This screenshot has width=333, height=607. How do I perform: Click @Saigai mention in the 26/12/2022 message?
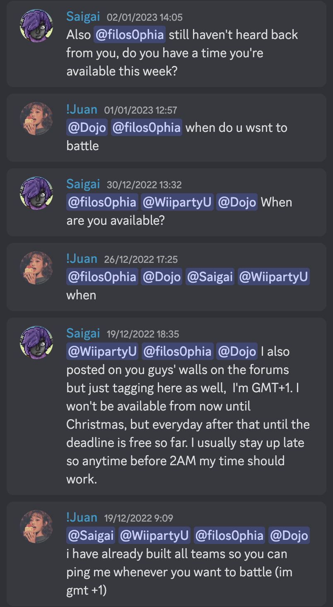210,277
